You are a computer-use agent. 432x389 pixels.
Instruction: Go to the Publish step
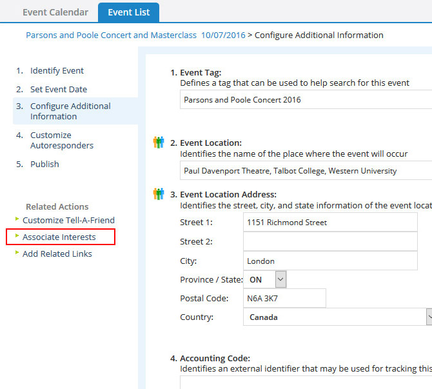pos(44,165)
